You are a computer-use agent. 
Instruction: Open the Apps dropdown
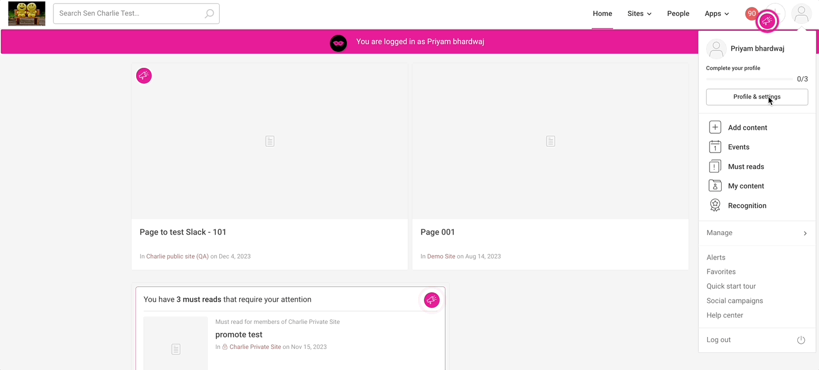716,13
